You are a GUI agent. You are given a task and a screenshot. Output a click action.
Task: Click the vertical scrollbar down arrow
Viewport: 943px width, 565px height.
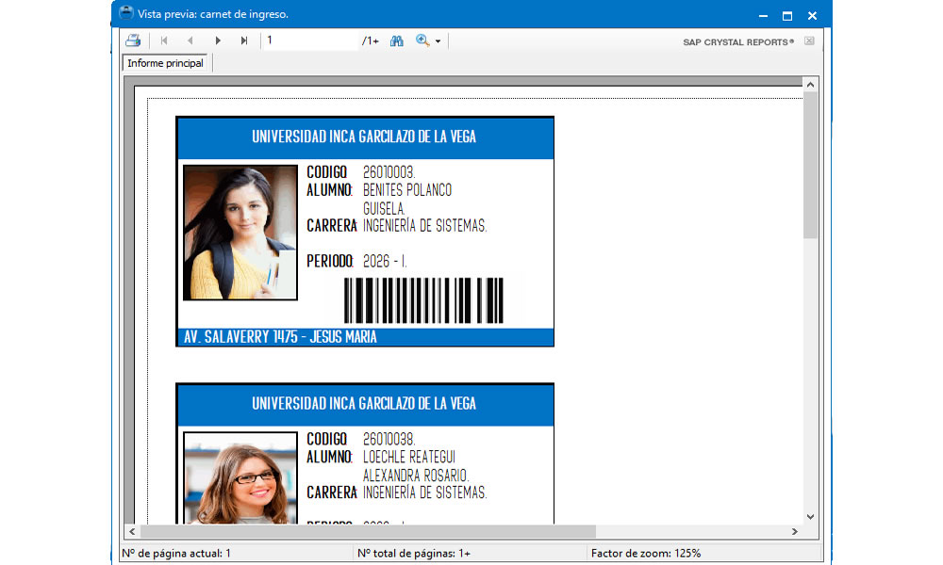click(x=810, y=516)
